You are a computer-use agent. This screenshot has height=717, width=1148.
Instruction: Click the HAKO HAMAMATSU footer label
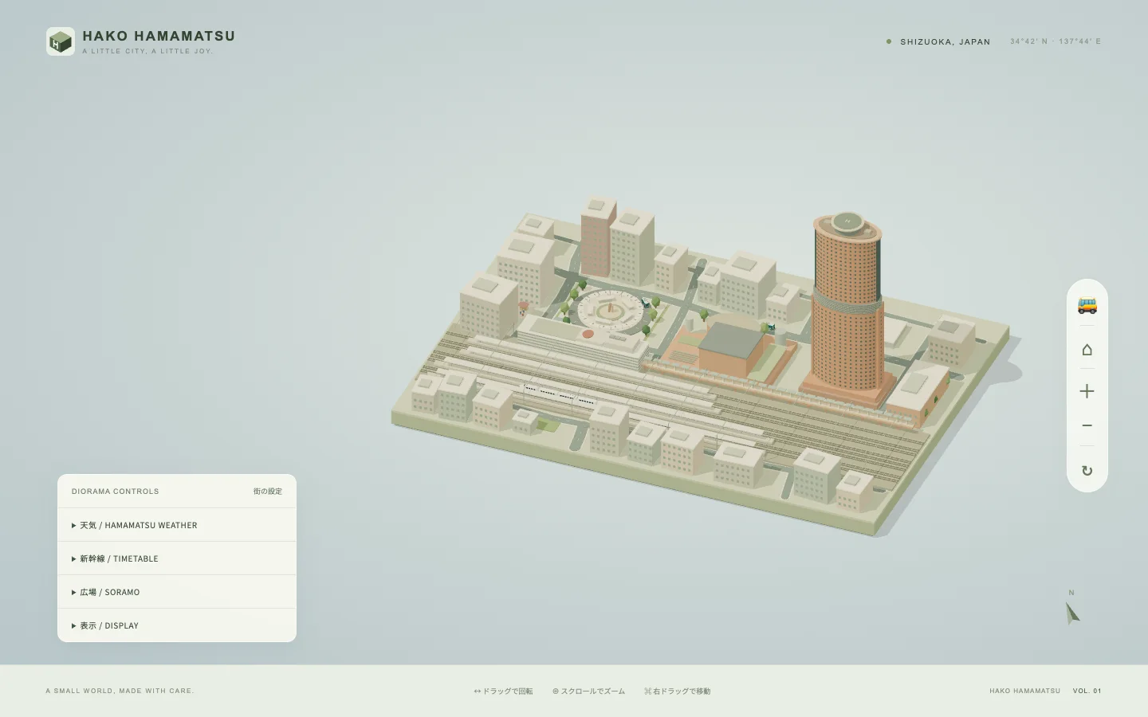(x=1025, y=691)
